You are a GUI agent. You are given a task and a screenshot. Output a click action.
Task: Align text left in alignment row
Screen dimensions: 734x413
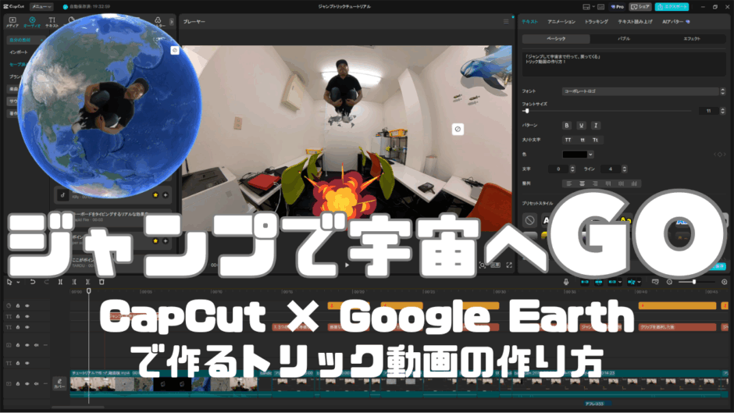(568, 183)
